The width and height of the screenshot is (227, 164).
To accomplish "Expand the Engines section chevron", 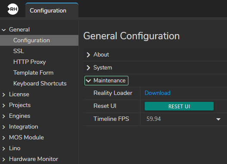I will click(4, 116).
